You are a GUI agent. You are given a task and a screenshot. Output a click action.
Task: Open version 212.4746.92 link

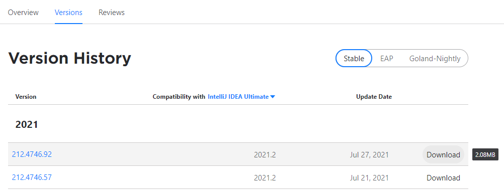pyautogui.click(x=32, y=154)
